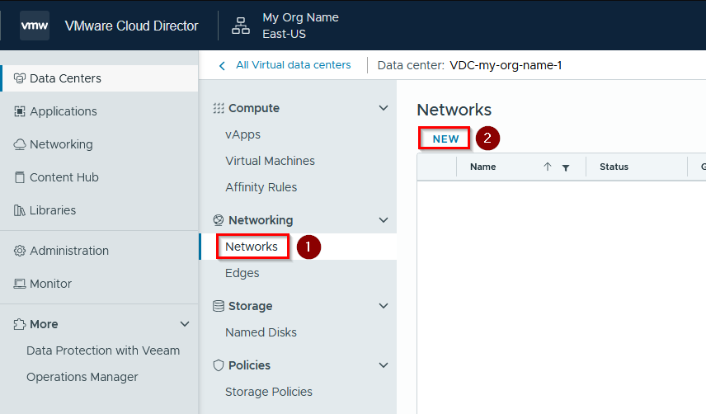Click the Compute section label
The image size is (706, 414).
click(x=254, y=108)
